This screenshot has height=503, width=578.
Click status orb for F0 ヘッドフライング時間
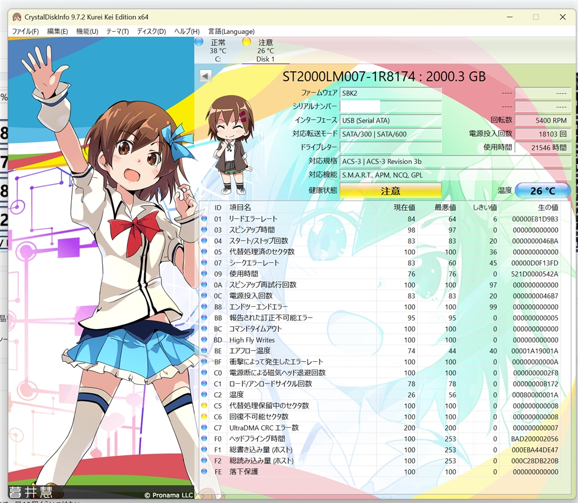204,438
